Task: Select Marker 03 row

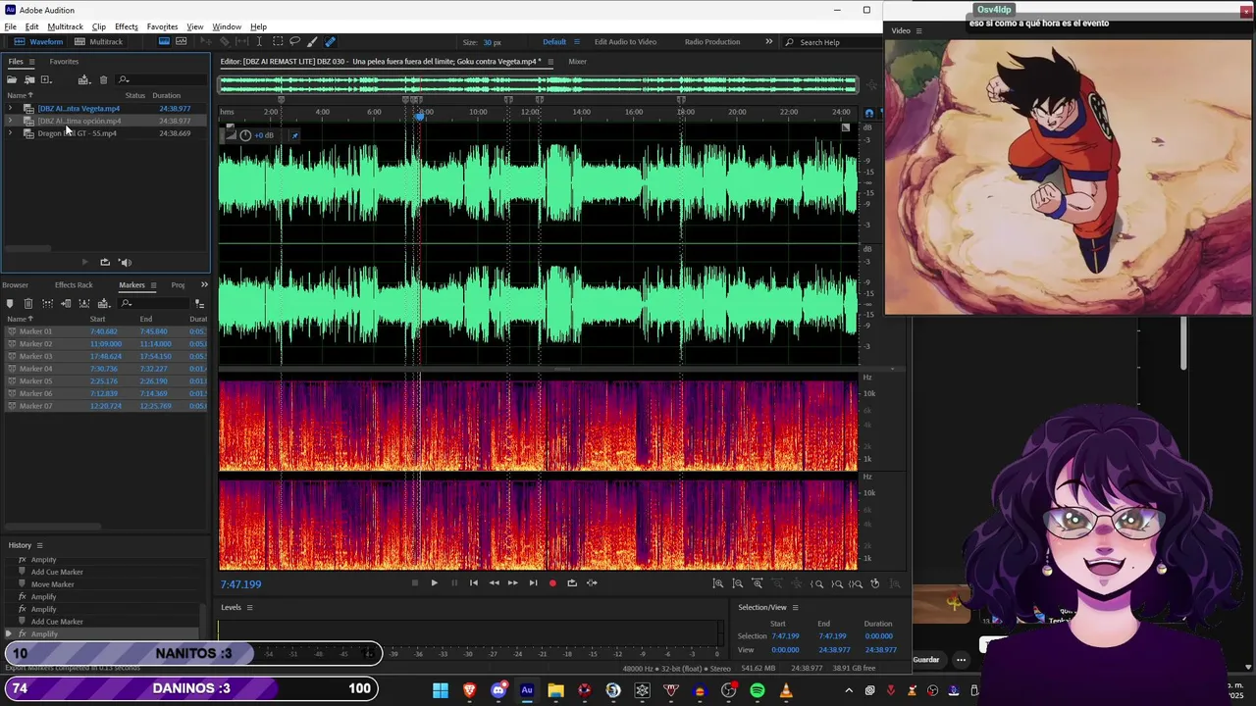Action: point(106,356)
